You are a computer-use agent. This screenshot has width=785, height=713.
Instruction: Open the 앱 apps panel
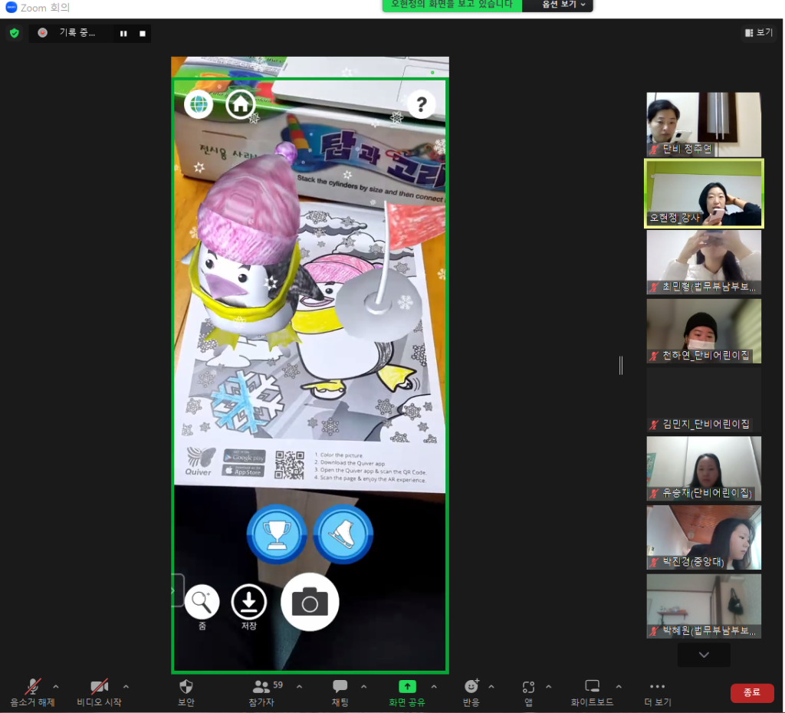pos(529,693)
